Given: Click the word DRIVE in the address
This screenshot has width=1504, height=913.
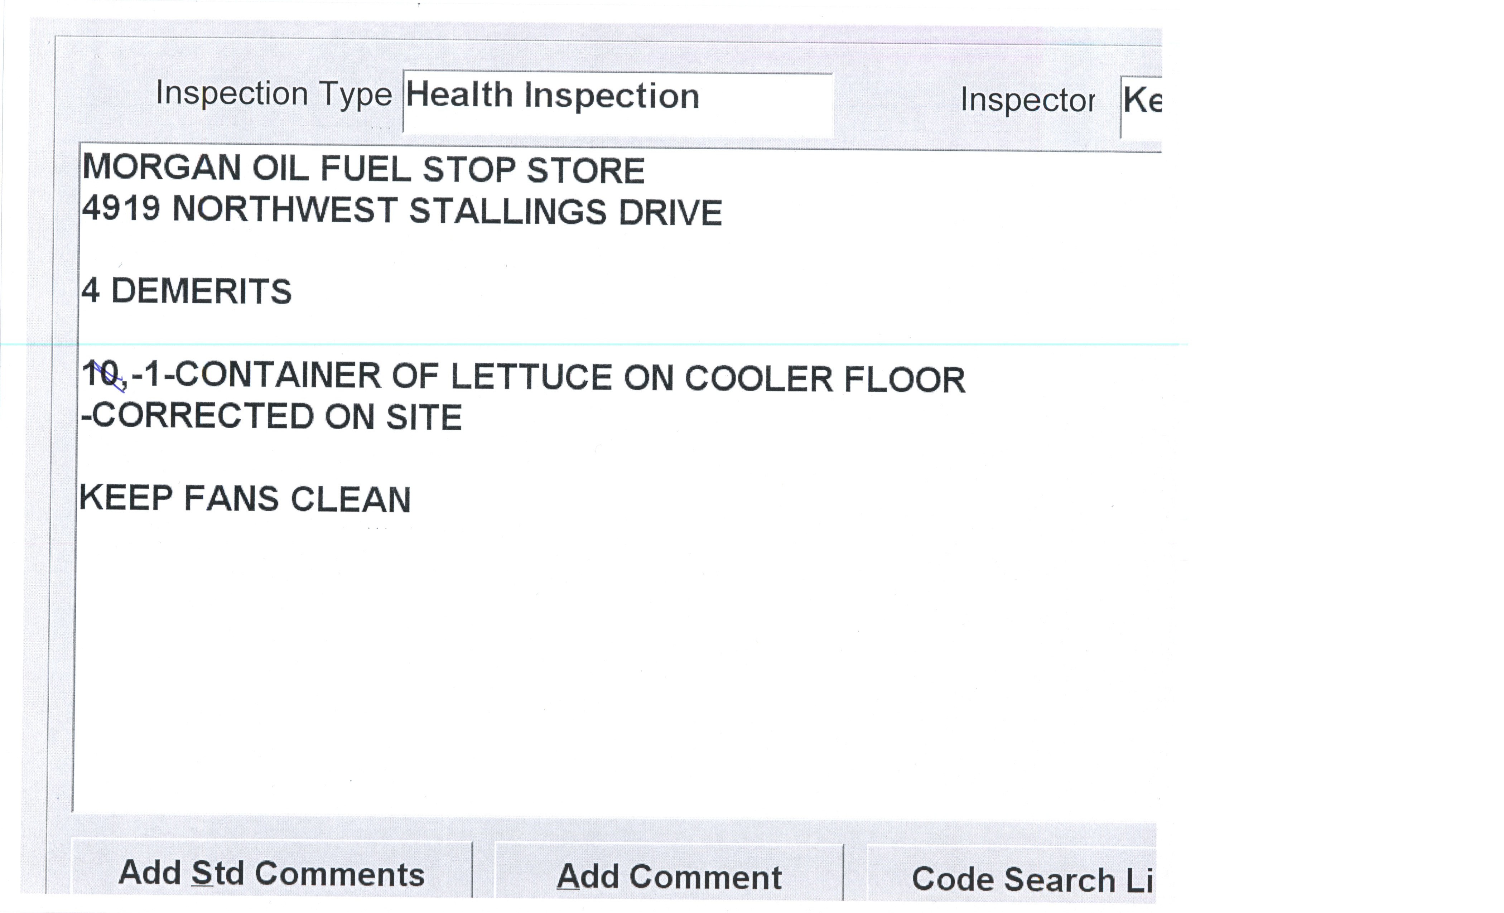Looking at the screenshot, I should point(670,213).
